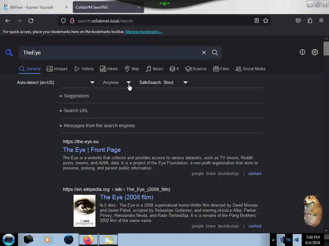This screenshot has width=329, height=246.
Task: Open more options dots for Wikipedia result
Action: coord(244,226)
